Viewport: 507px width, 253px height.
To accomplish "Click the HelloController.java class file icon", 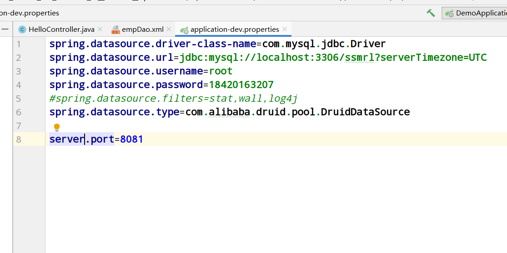I will (x=22, y=30).
